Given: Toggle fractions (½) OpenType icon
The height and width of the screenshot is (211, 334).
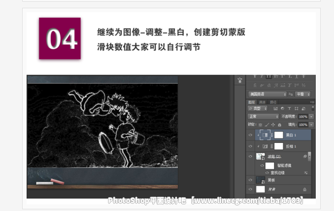Looking at the screenshot, I should point(304,85).
